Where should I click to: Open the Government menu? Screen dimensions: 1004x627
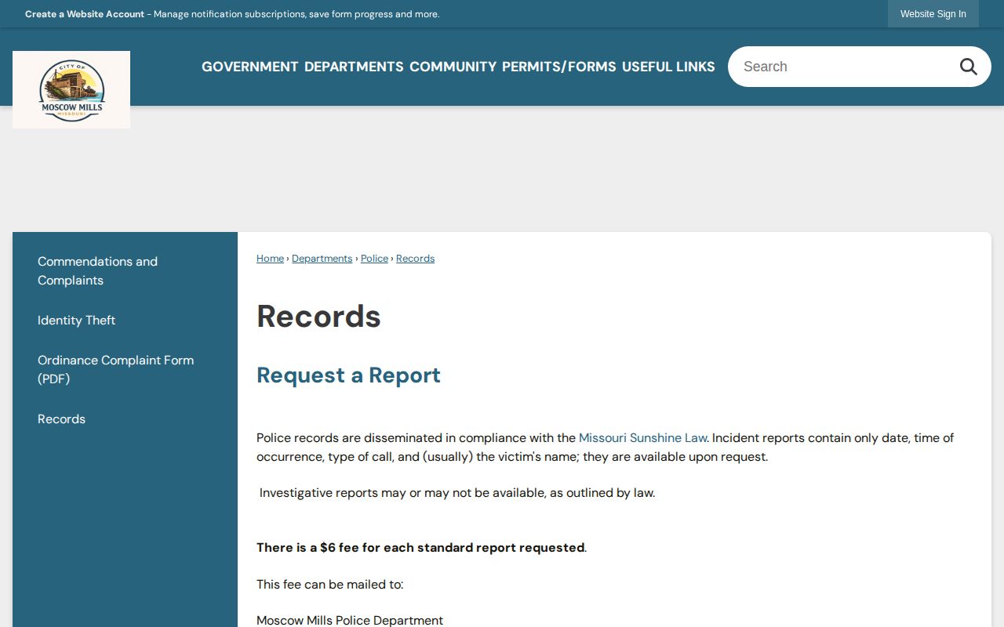click(x=250, y=67)
